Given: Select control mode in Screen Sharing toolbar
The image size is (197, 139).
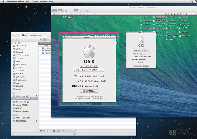Looking at the screenshot, I should tap(55, 11).
